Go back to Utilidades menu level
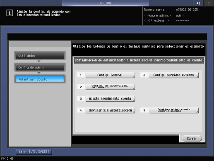 tap(40, 56)
